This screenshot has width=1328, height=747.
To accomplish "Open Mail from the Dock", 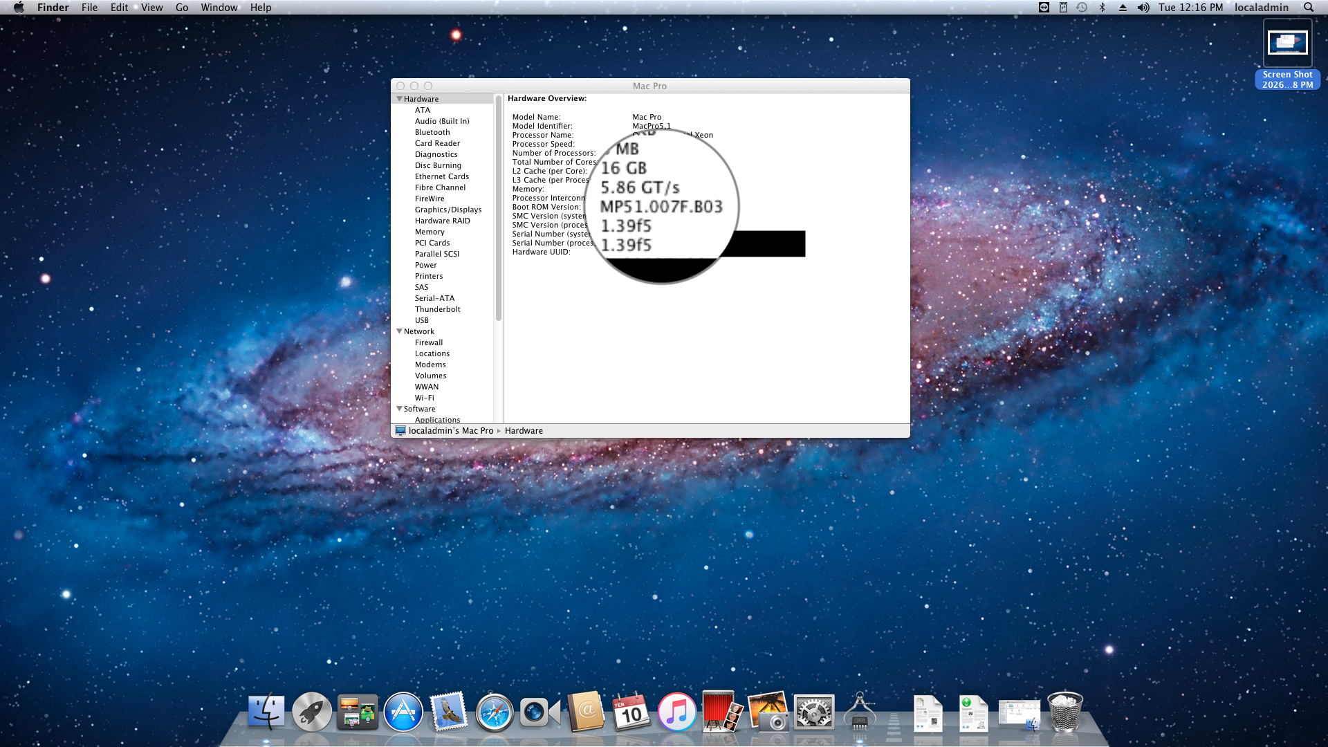I will pyautogui.click(x=448, y=712).
